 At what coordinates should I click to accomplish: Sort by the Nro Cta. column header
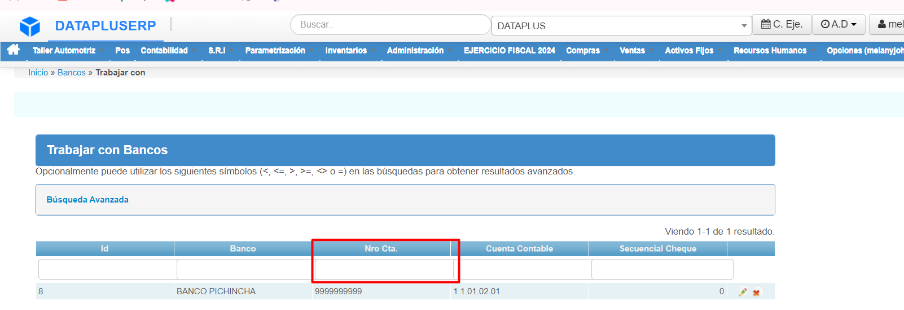[x=381, y=249]
